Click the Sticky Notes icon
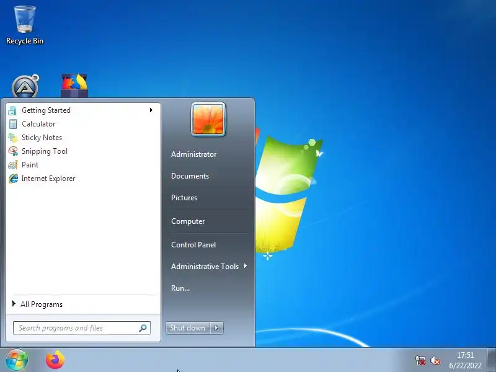496x372 pixels. (x=13, y=138)
